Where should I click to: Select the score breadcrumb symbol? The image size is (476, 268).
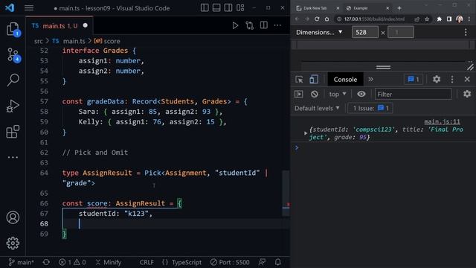coord(112,41)
